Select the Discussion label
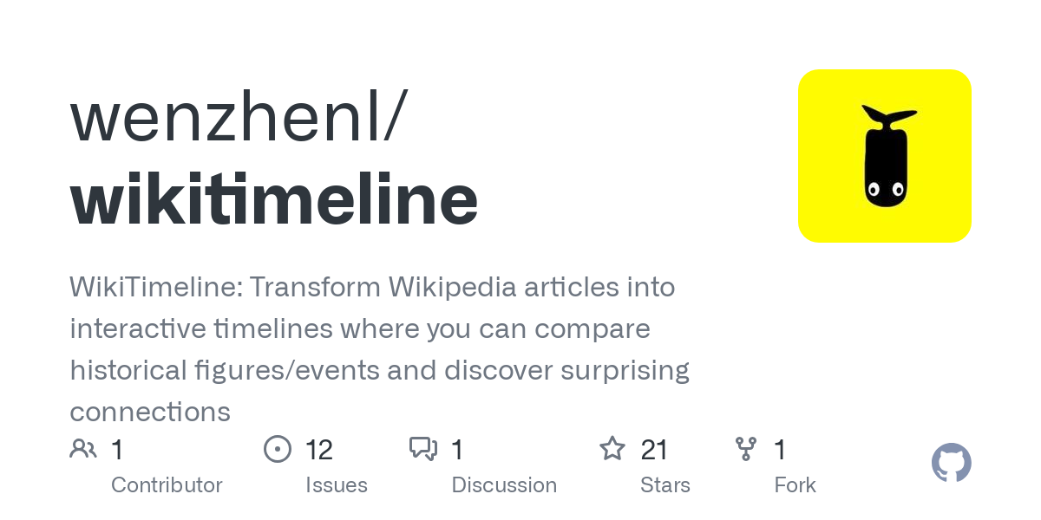The height and width of the screenshot is (520, 1041). coord(504,485)
